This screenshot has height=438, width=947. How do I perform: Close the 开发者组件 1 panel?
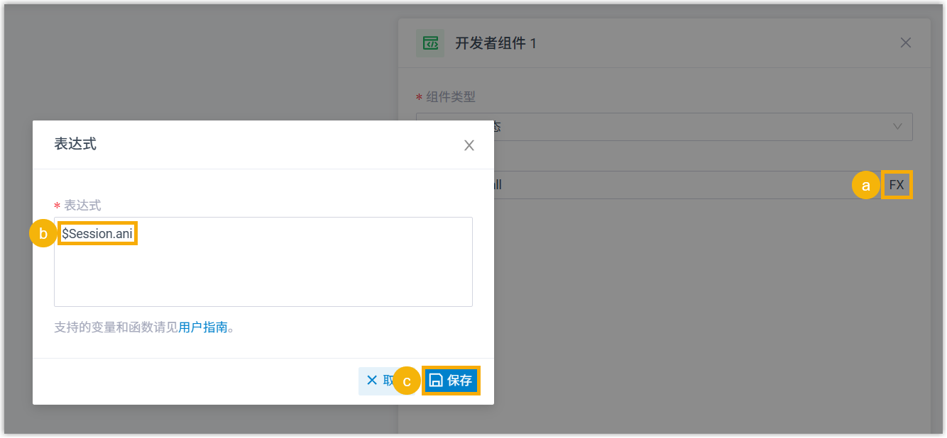pyautogui.click(x=905, y=43)
